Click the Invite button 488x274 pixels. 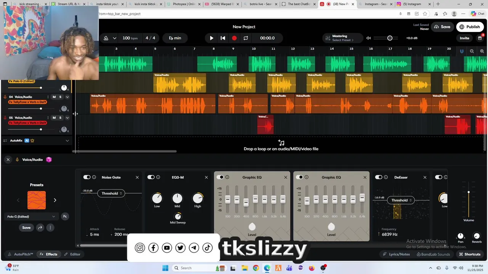point(464,38)
